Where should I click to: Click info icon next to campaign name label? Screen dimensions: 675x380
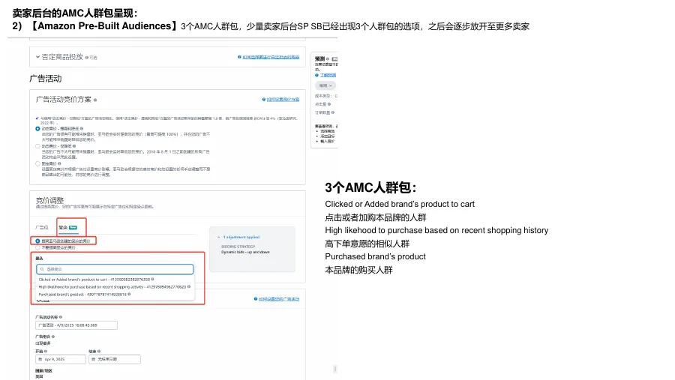pyautogui.click(x=61, y=317)
